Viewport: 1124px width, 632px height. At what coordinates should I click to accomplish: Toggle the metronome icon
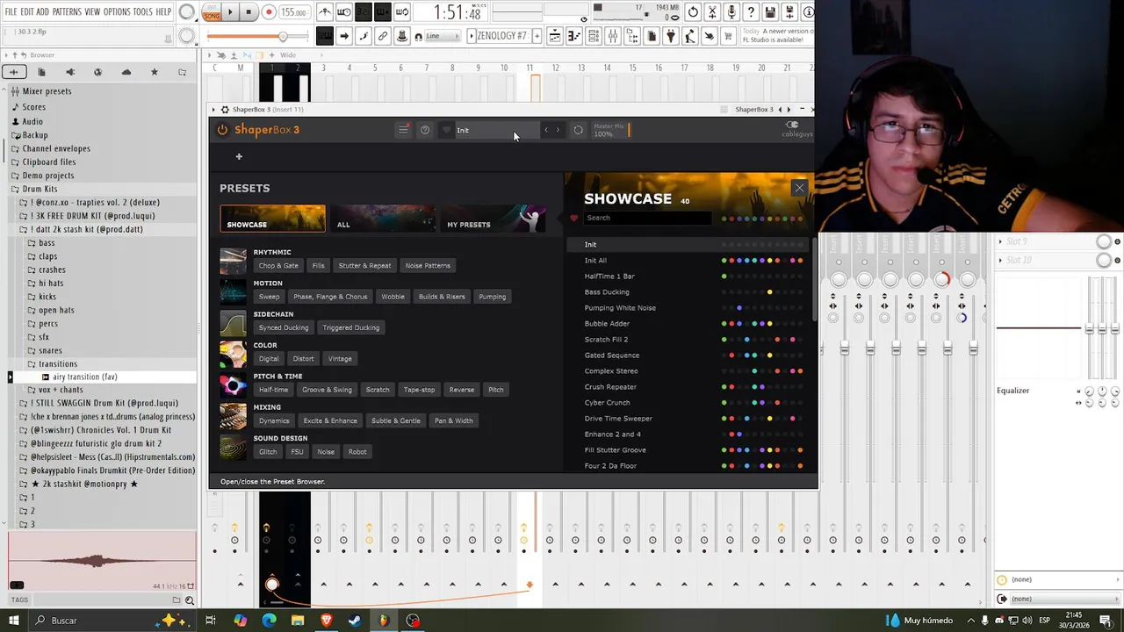(325, 12)
